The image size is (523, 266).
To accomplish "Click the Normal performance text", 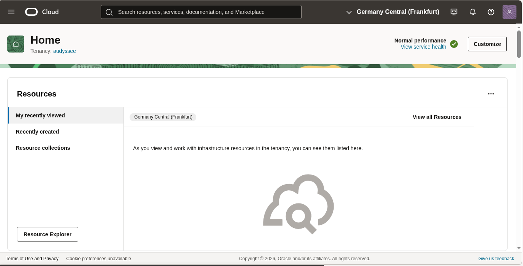I will coord(420,41).
